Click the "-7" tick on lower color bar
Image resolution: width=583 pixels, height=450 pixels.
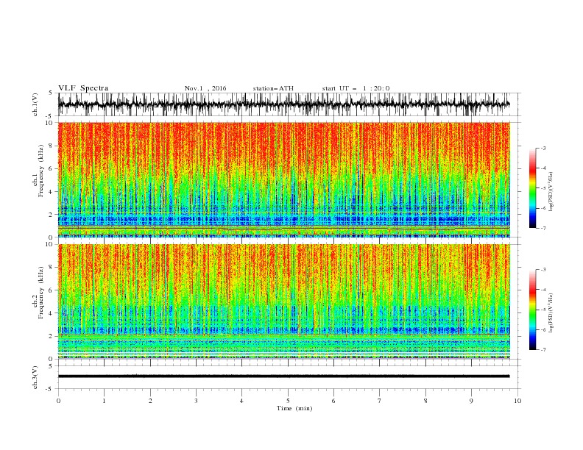[x=543, y=349]
